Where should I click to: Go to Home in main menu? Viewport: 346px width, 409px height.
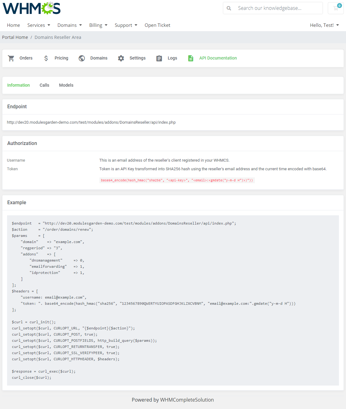coord(14,25)
